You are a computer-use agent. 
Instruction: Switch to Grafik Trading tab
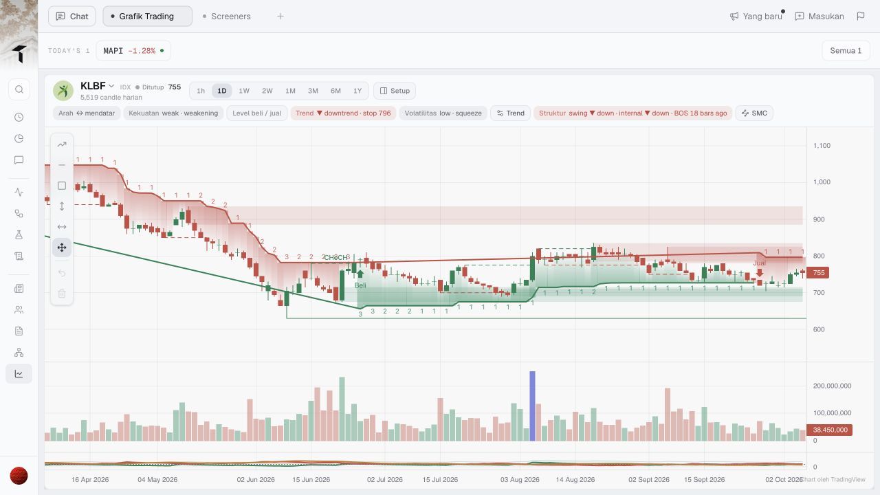[147, 16]
